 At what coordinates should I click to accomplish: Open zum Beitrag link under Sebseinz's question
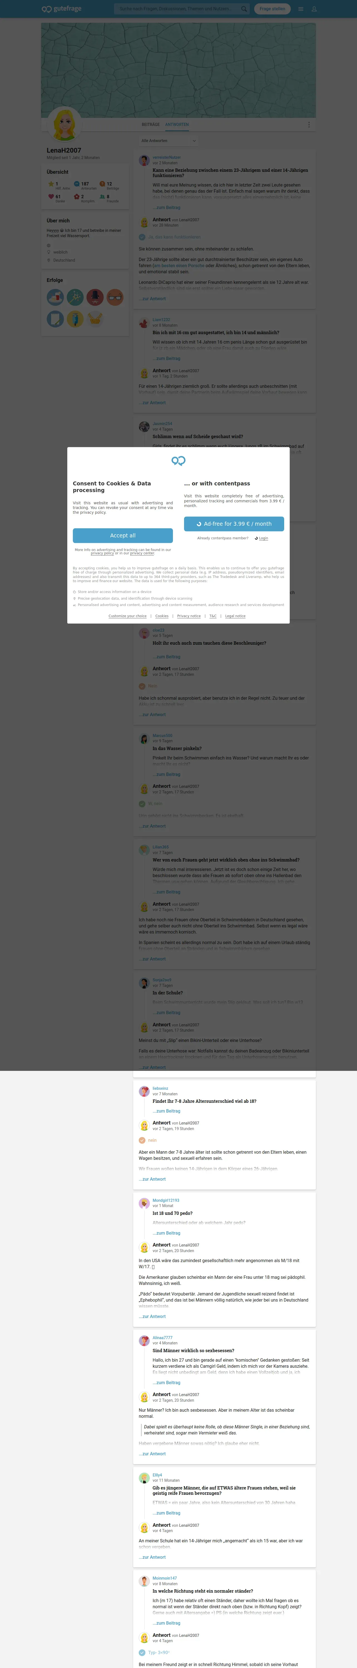point(167,1111)
